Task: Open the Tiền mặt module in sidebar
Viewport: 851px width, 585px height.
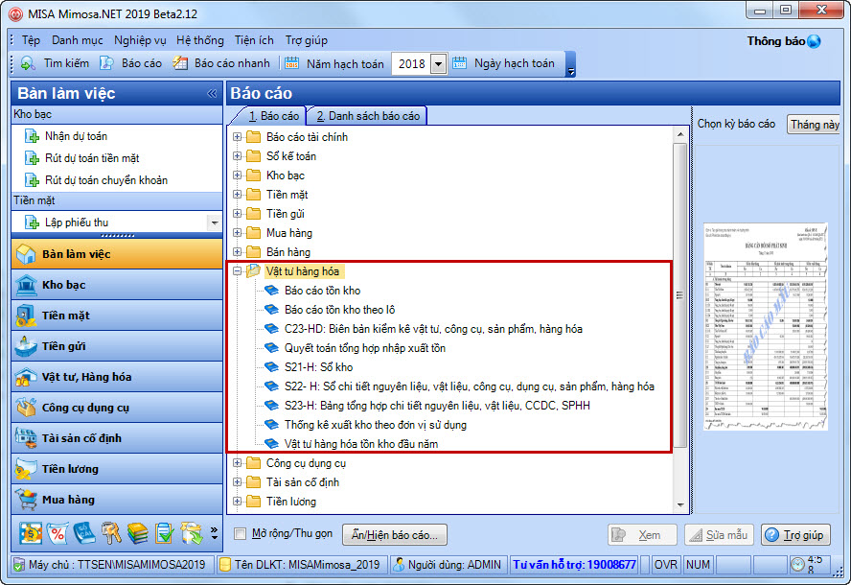Action: coord(117,316)
